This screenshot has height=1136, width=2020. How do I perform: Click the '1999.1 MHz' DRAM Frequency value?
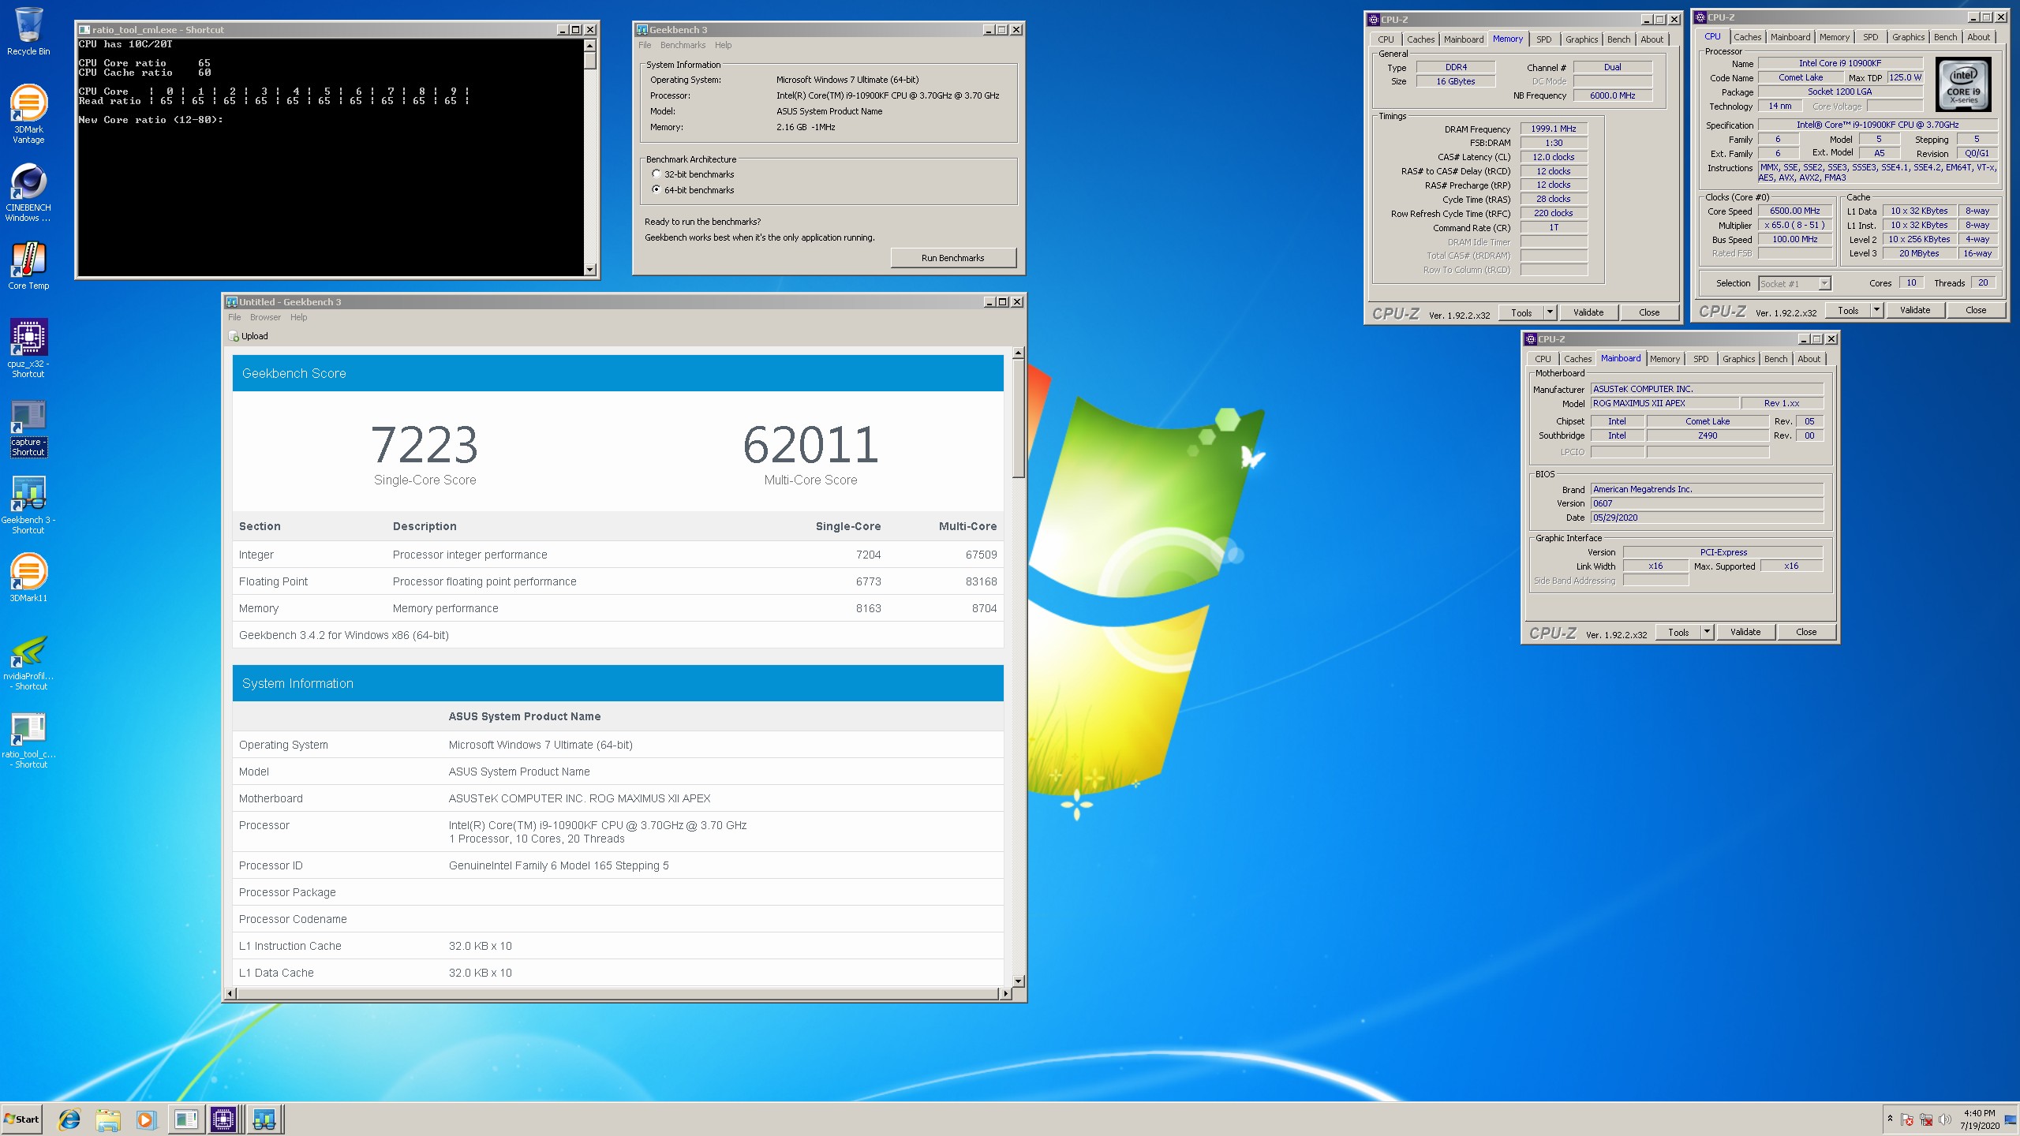(1553, 129)
